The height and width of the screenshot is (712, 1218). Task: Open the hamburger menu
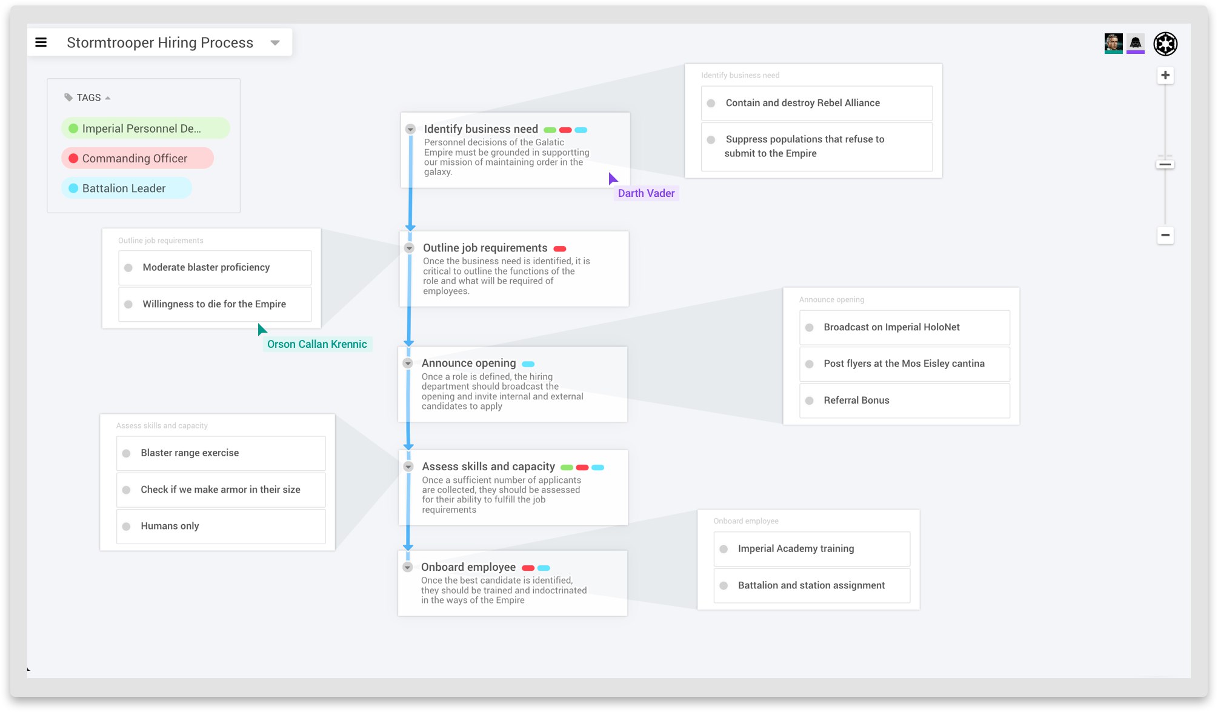coord(41,42)
